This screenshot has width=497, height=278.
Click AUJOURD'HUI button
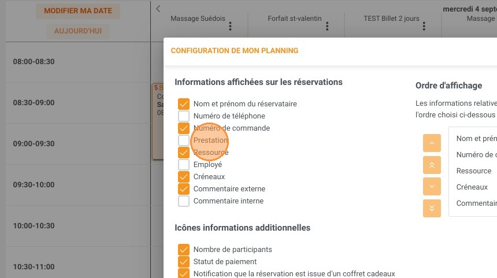(x=78, y=31)
